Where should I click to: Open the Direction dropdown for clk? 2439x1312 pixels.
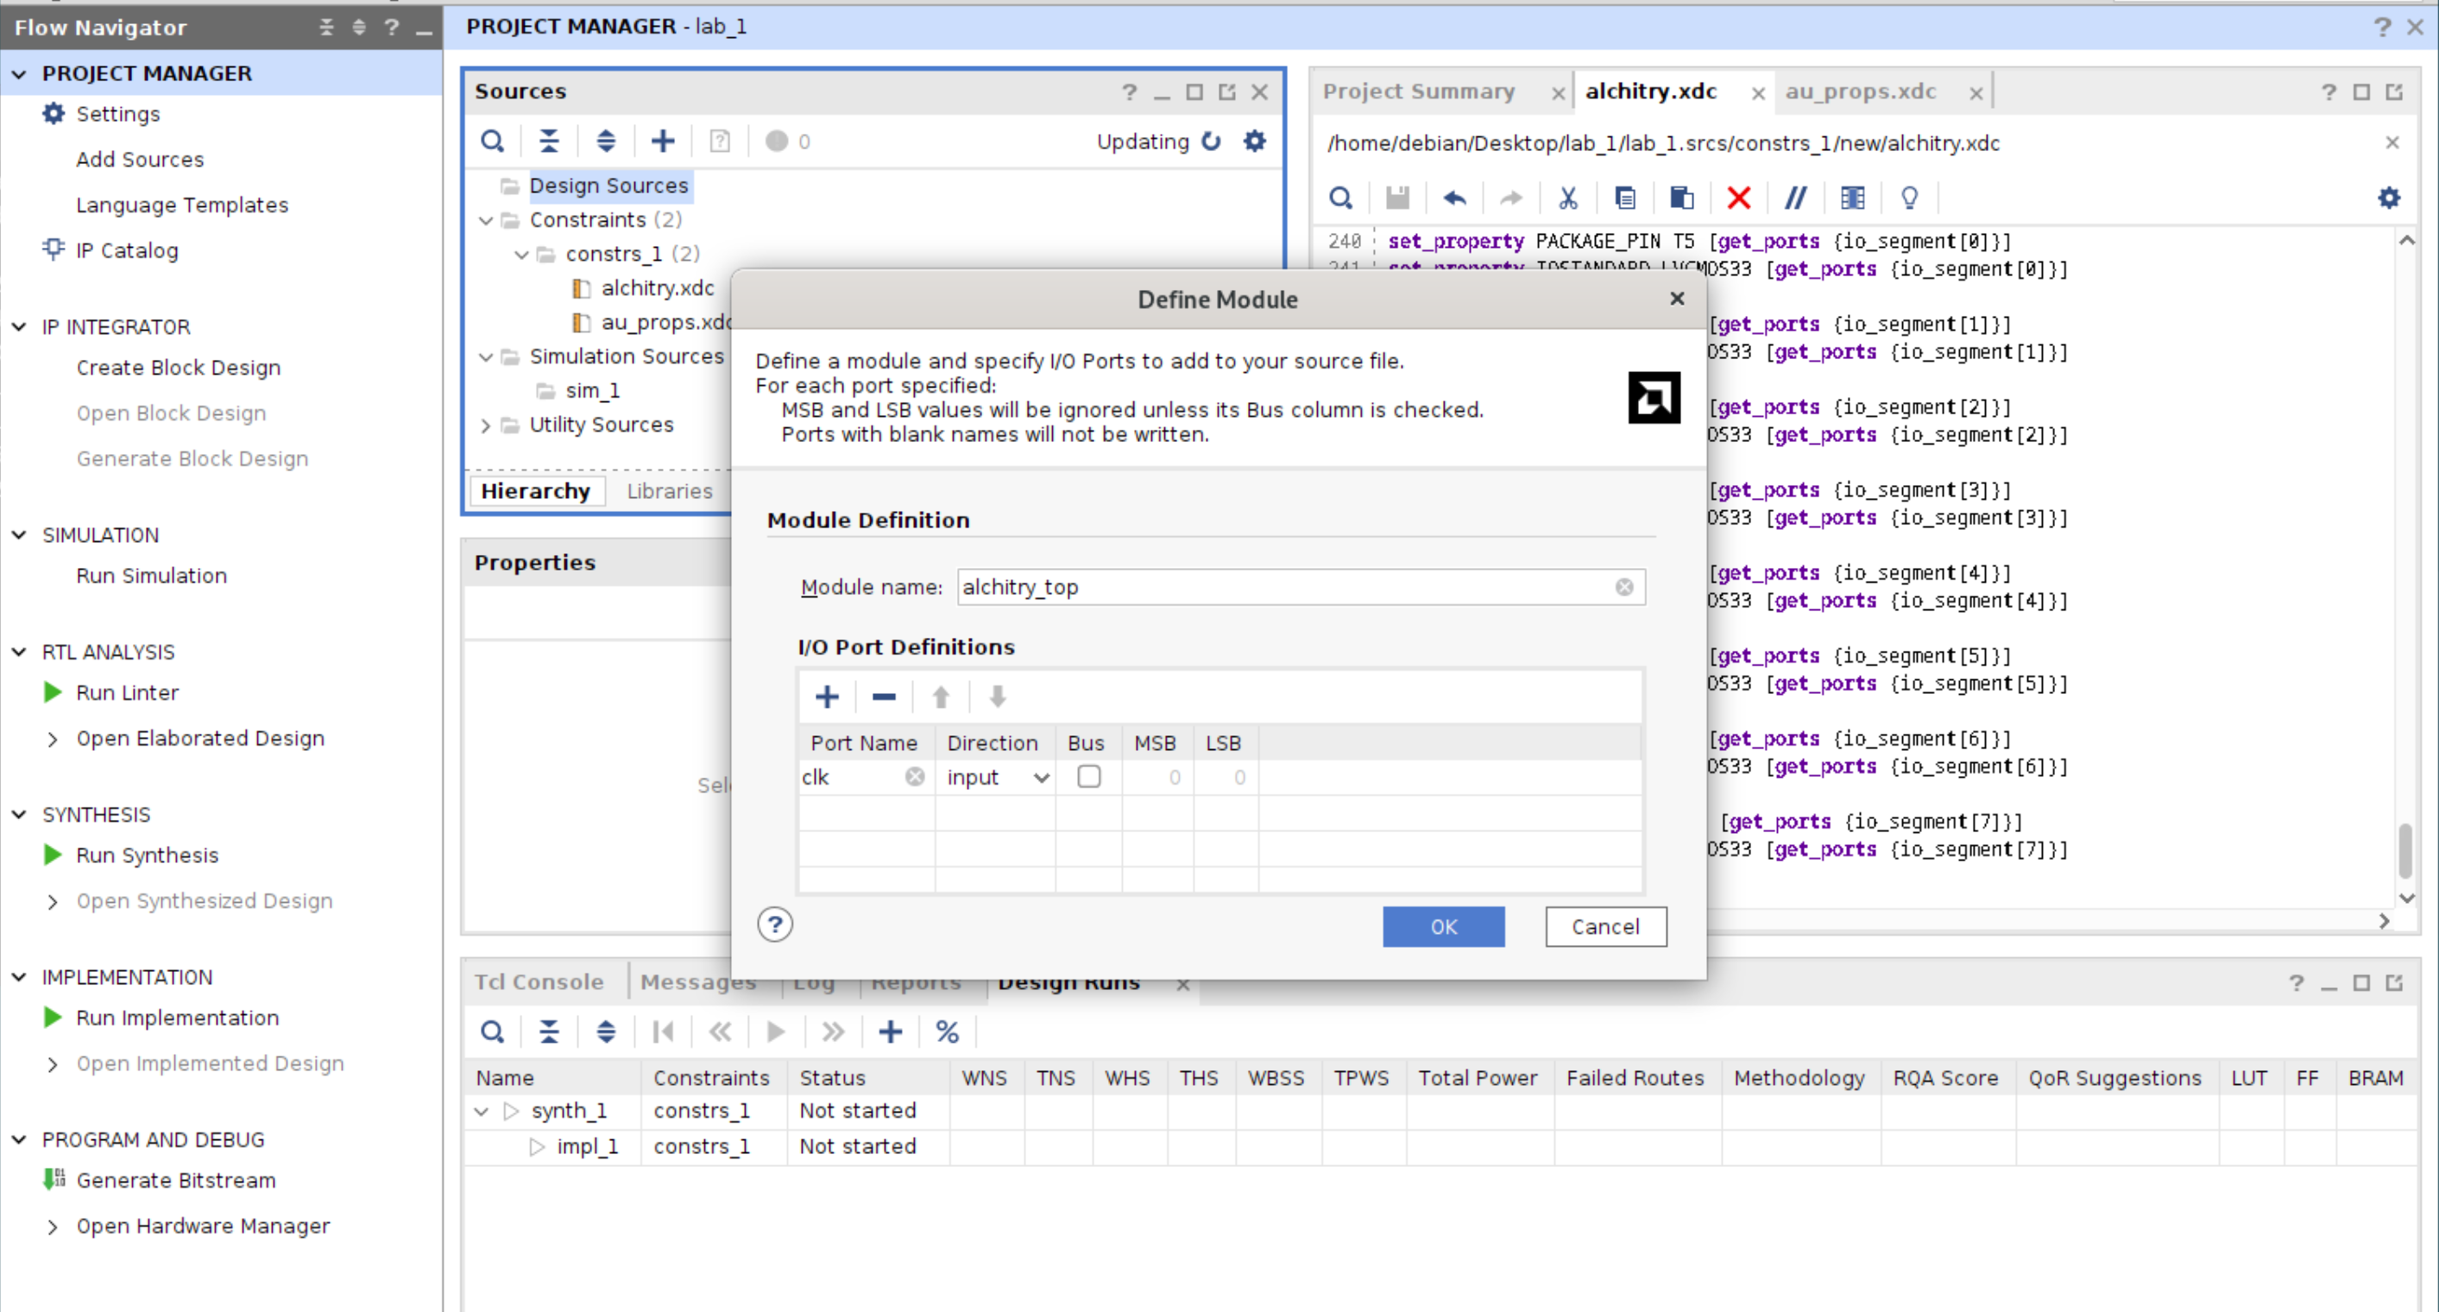point(1041,778)
